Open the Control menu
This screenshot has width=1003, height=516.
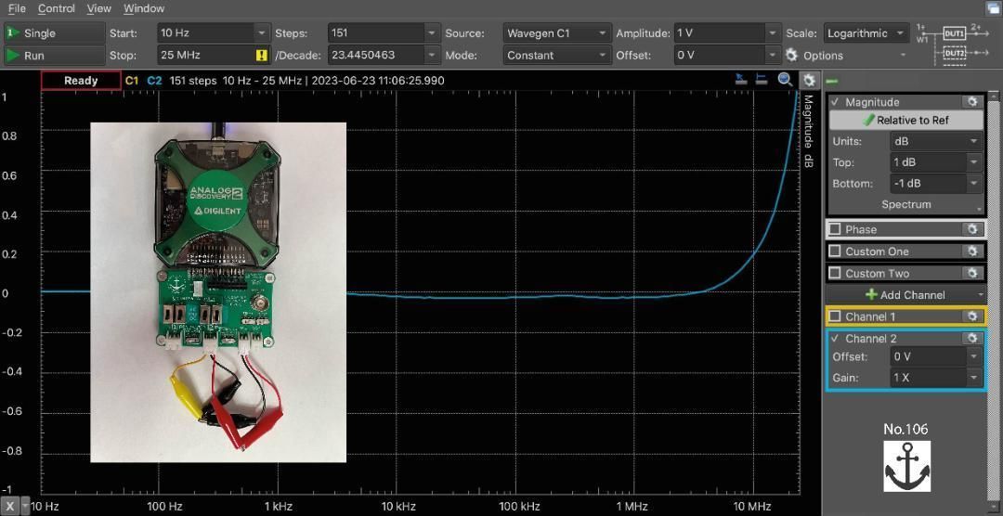56,8
